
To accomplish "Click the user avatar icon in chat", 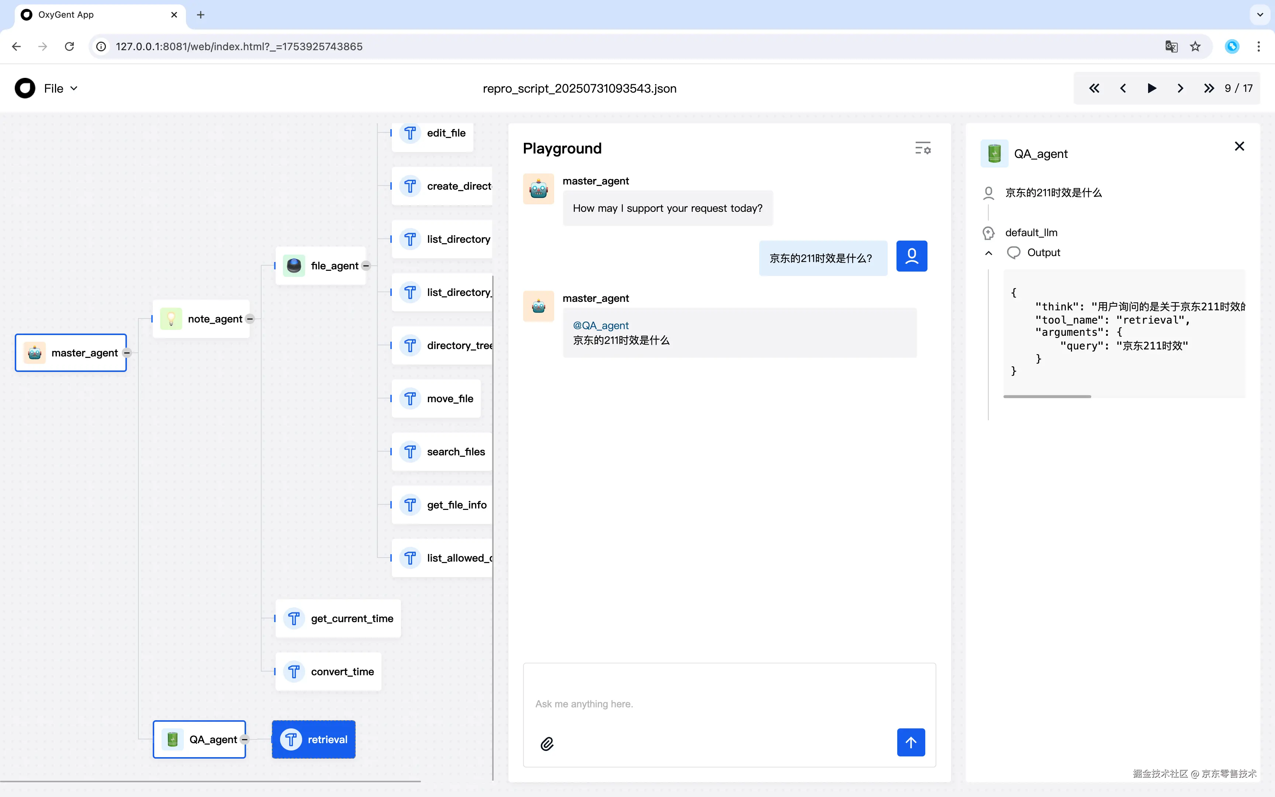I will pos(912,257).
